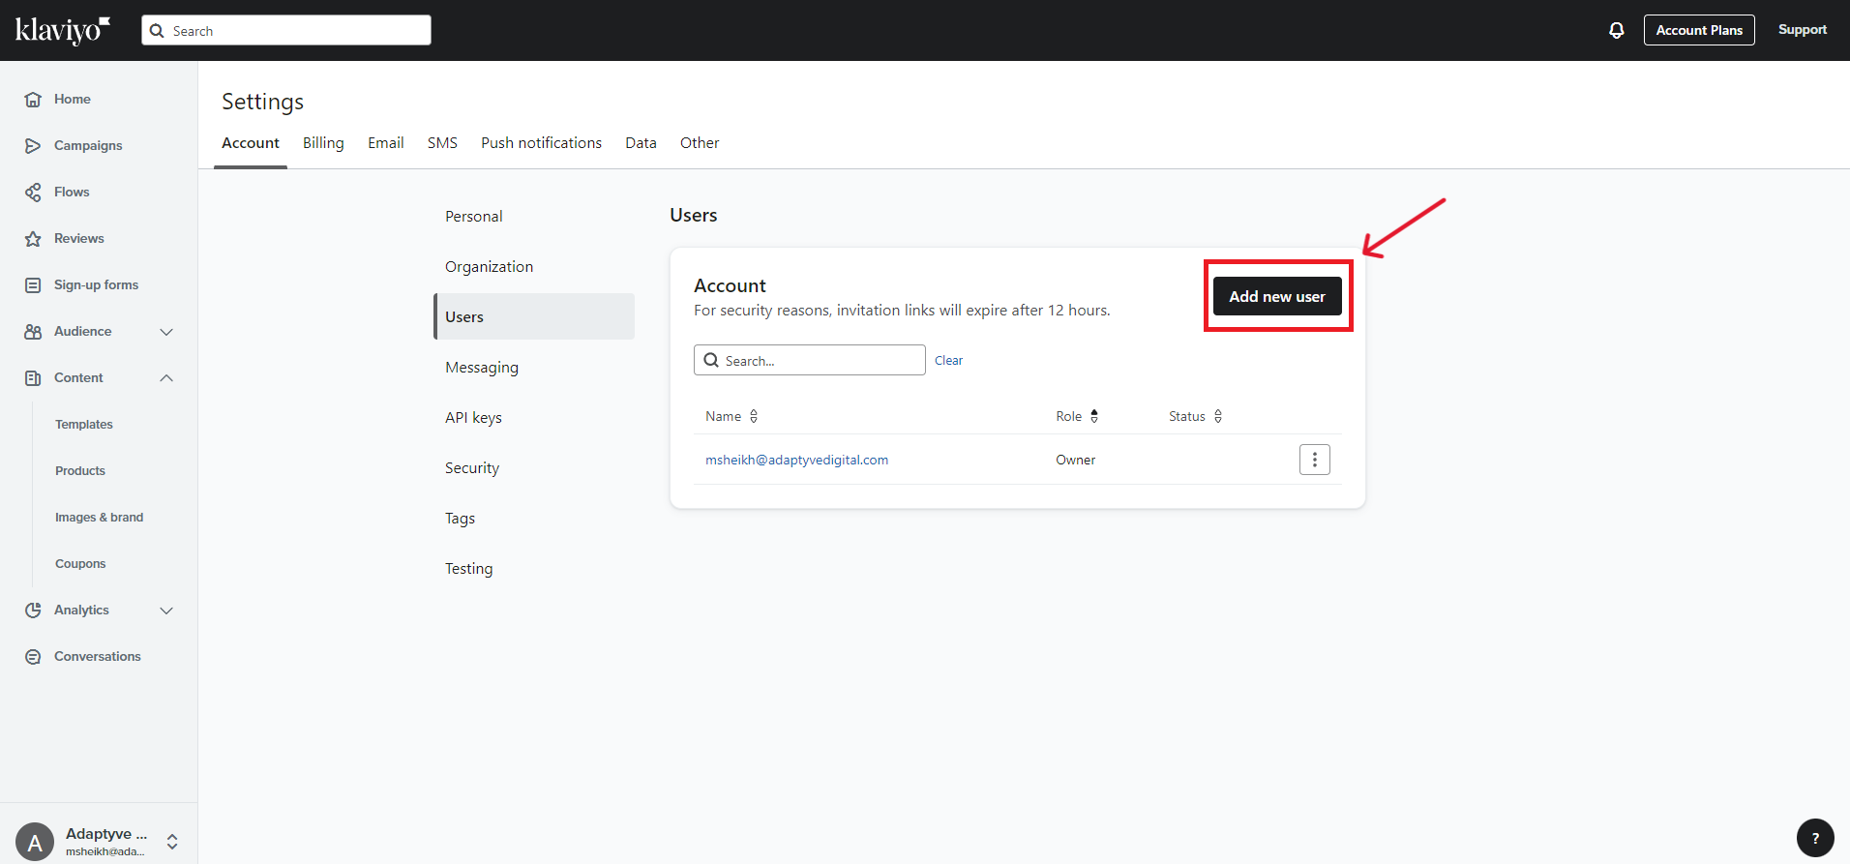Click the Sign-up forms icon

[33, 285]
